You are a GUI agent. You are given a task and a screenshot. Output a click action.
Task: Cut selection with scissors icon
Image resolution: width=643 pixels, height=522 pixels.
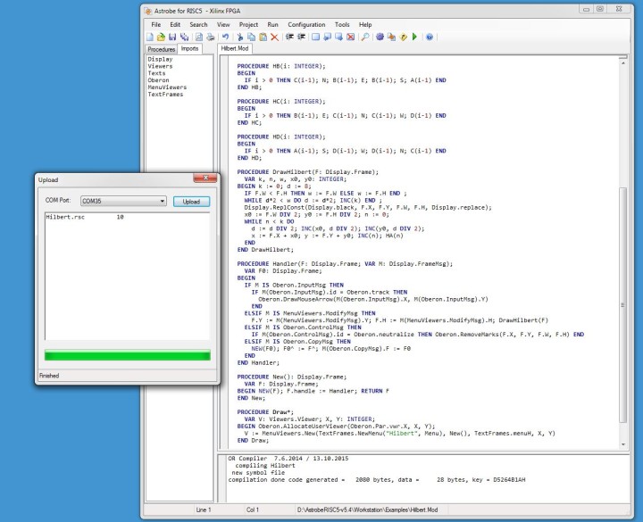coord(240,37)
